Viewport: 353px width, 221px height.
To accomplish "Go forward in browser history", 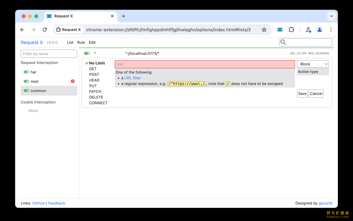I will (33, 30).
